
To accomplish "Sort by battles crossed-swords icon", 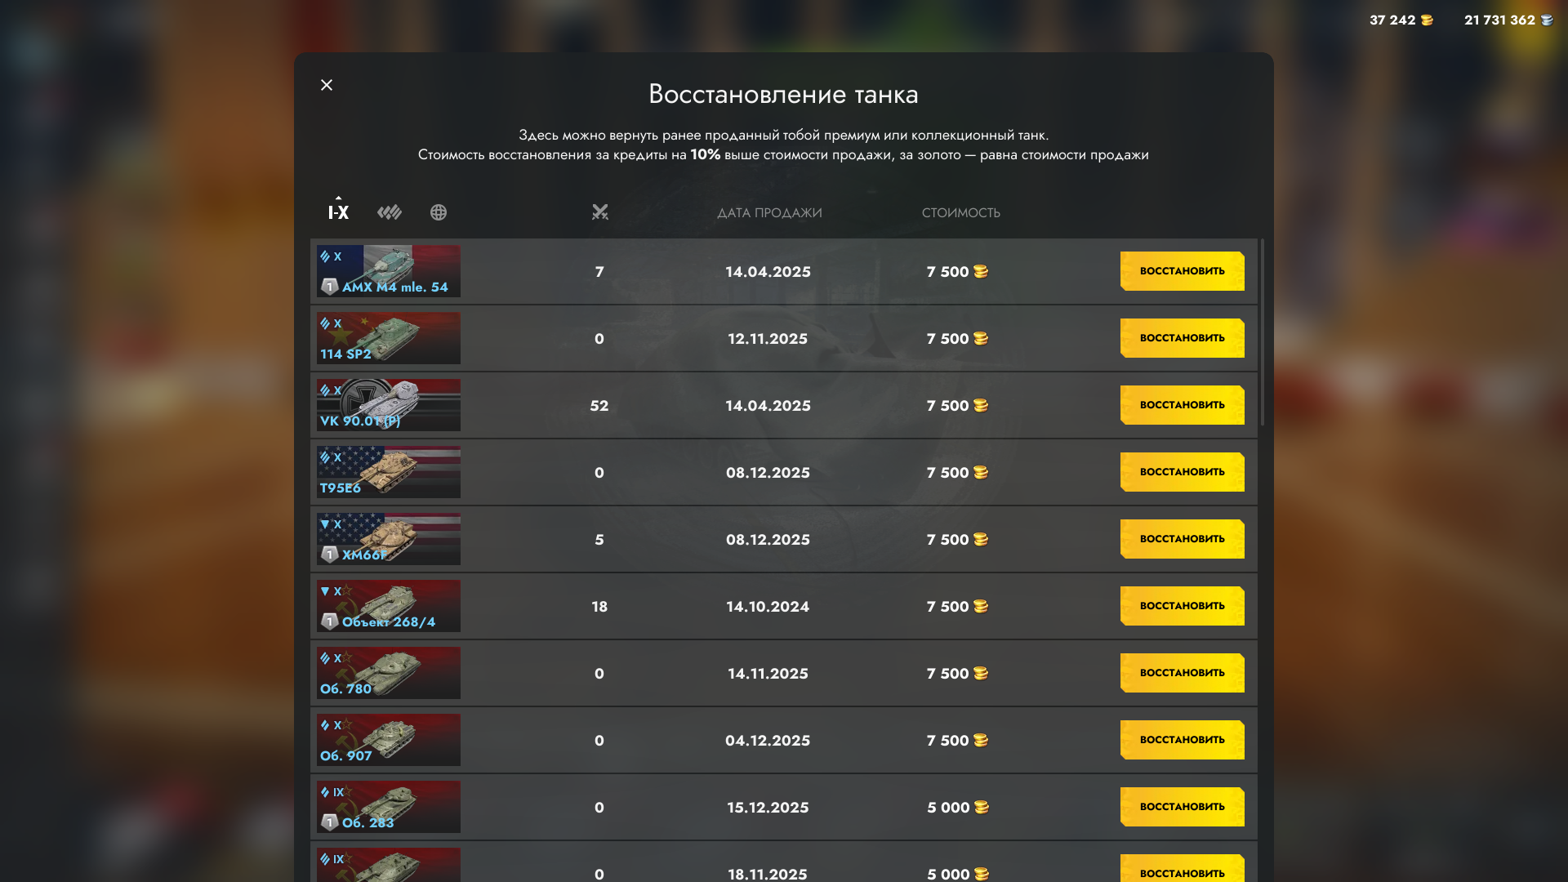I will [x=600, y=212].
